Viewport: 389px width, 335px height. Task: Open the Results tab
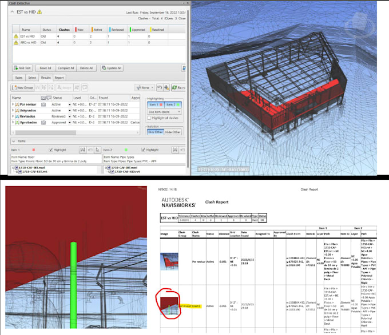pos(46,78)
